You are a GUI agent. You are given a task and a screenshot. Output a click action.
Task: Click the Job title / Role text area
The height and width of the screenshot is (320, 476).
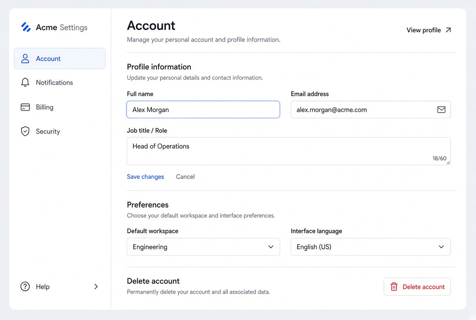pyautogui.click(x=289, y=151)
